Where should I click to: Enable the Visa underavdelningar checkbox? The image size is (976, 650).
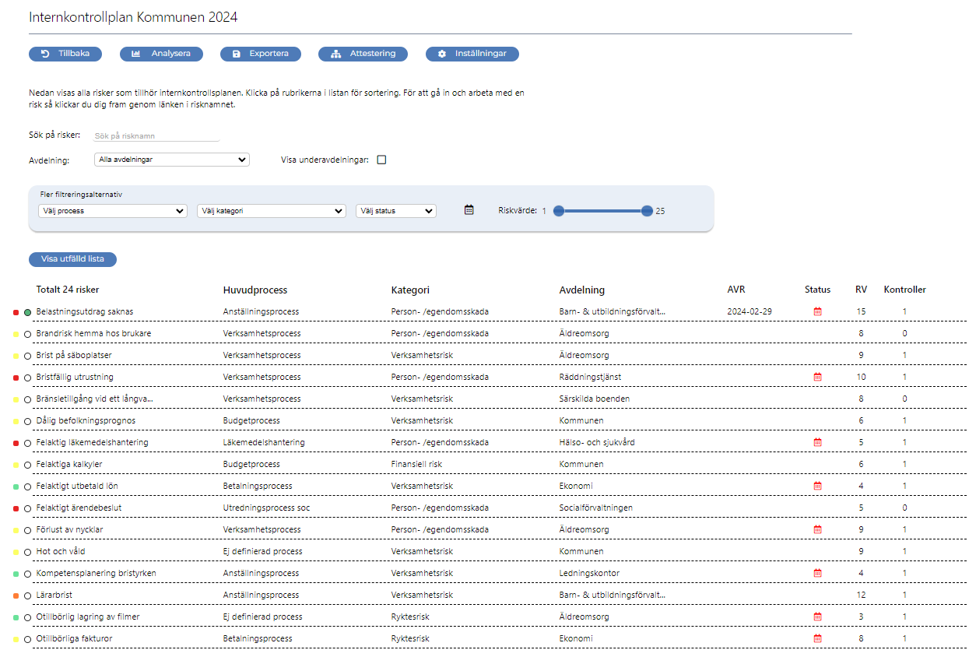pos(381,160)
